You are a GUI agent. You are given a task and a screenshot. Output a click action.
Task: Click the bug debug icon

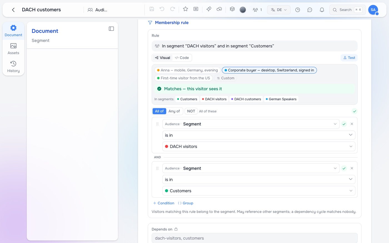[232, 9]
